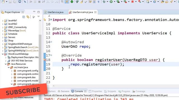Image resolution: width=179 pixels, height=100 pixels.
Task: Select the JDBC_Connectivity project
Action: [x=17, y=27]
